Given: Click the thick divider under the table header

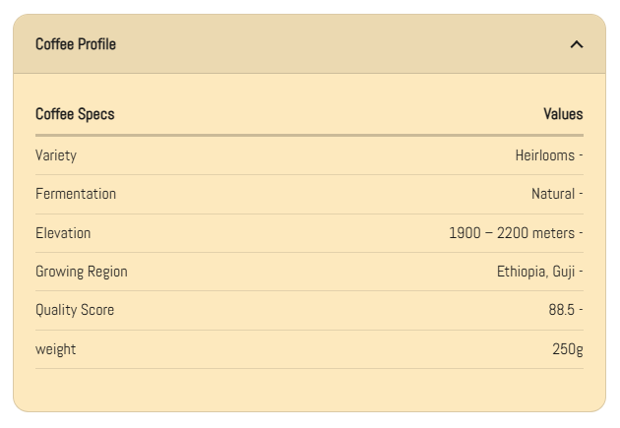Looking at the screenshot, I should pyautogui.click(x=309, y=135).
